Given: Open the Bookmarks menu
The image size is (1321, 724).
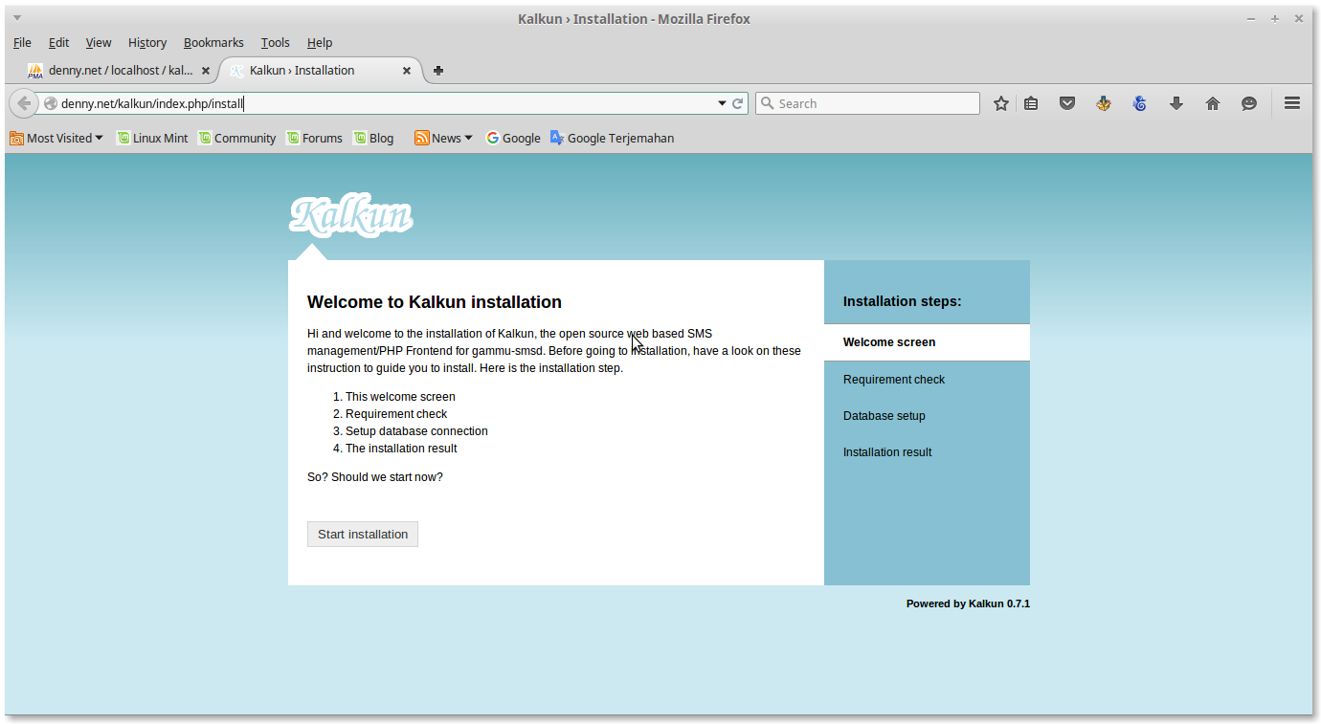Looking at the screenshot, I should point(213,42).
